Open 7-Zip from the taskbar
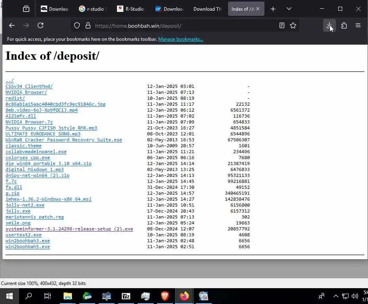 (x=126, y=296)
